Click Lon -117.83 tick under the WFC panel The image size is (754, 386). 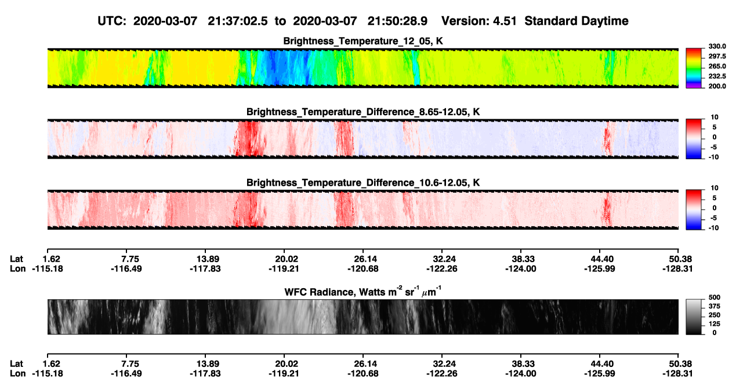tap(205, 373)
